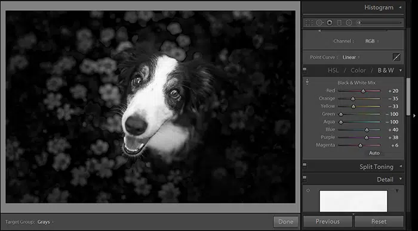Toggle the Detail panel switch
This screenshot has height=231, width=418.
pos(305,179)
